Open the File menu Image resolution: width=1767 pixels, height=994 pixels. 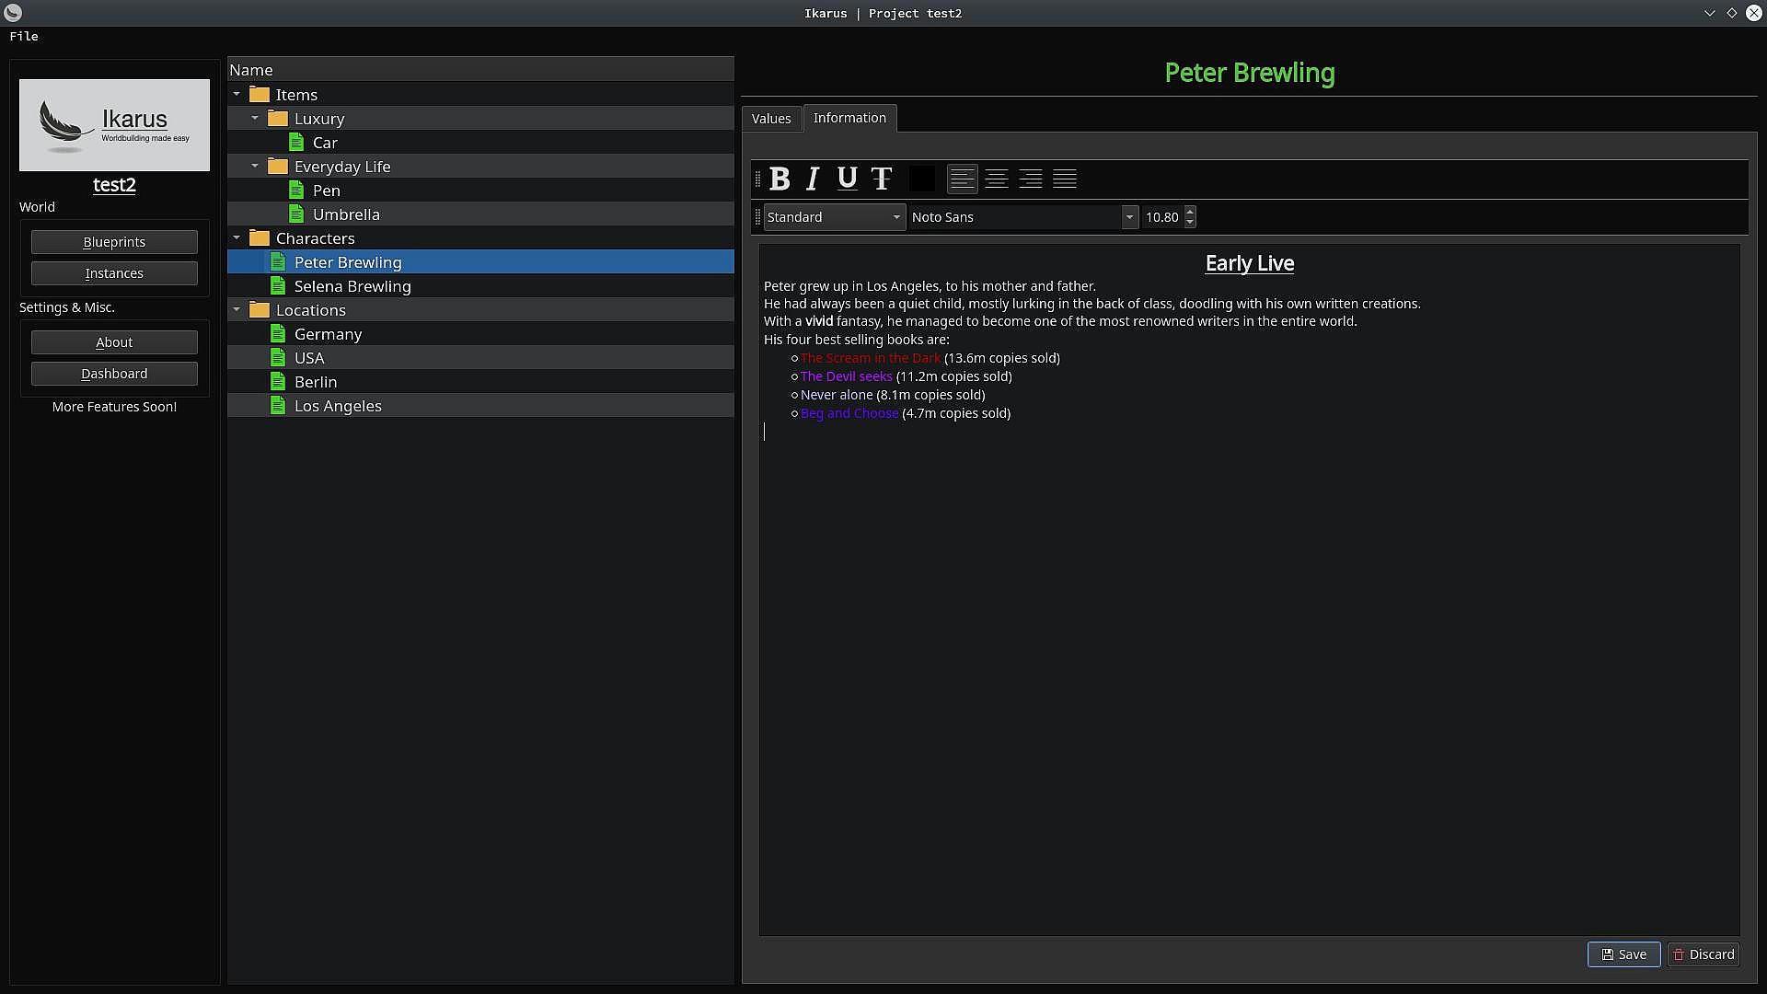(24, 36)
